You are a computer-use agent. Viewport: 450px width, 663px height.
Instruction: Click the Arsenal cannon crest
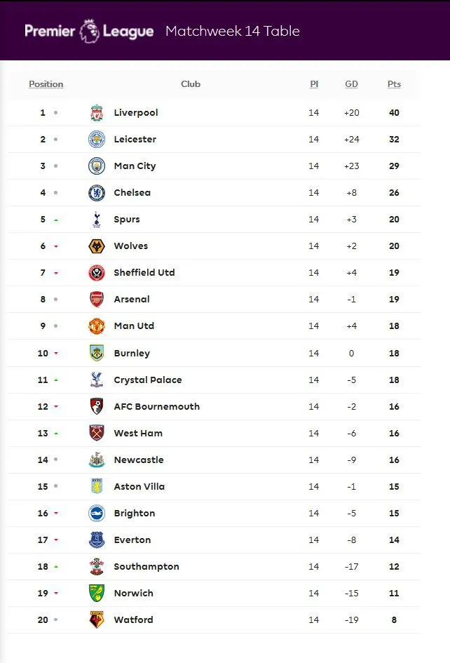(x=97, y=300)
